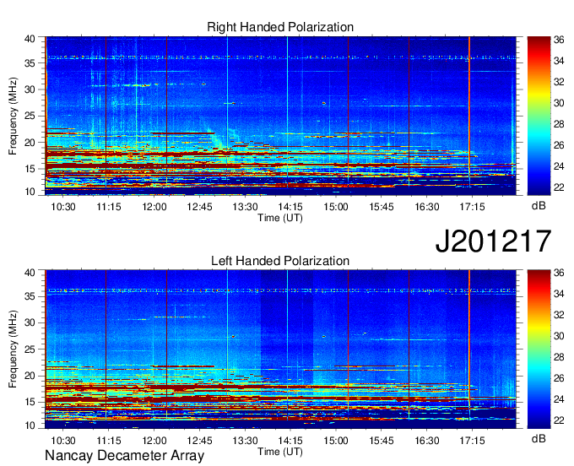Click the 28 dB label on the bottom color bar
Screen dimensions: 574x466
[559, 357]
